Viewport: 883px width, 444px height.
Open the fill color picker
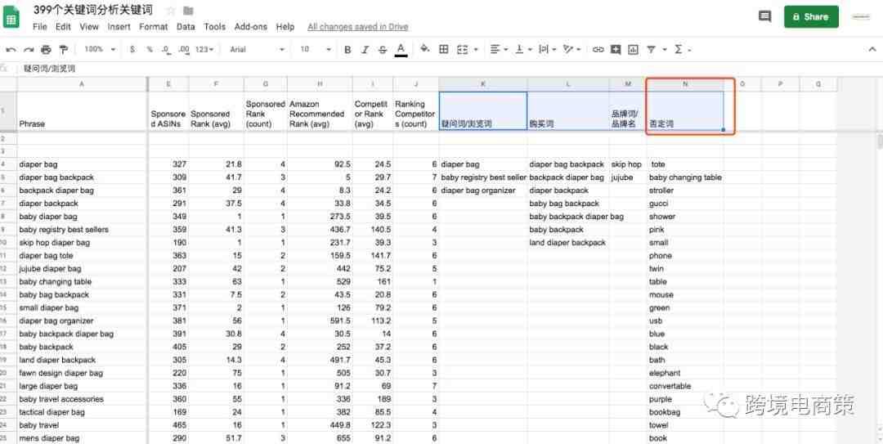point(424,50)
